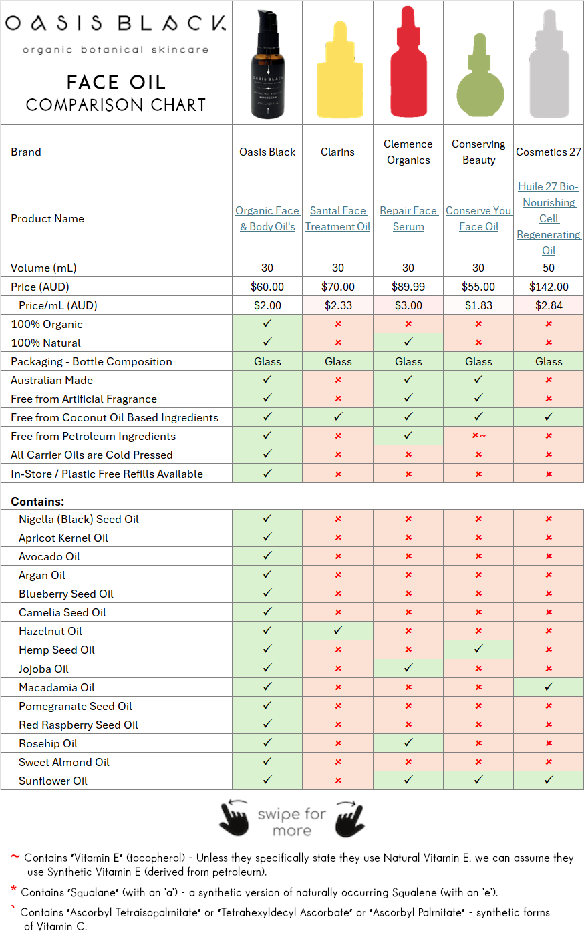
Task: Tap the left swipe hand icon
Action: (234, 817)
